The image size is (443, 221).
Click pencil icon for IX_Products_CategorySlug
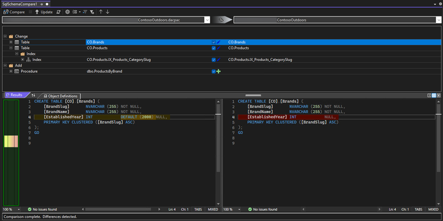click(x=218, y=60)
